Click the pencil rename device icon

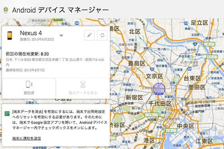click(89, 35)
